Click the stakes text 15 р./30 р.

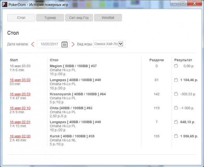(58, 74)
